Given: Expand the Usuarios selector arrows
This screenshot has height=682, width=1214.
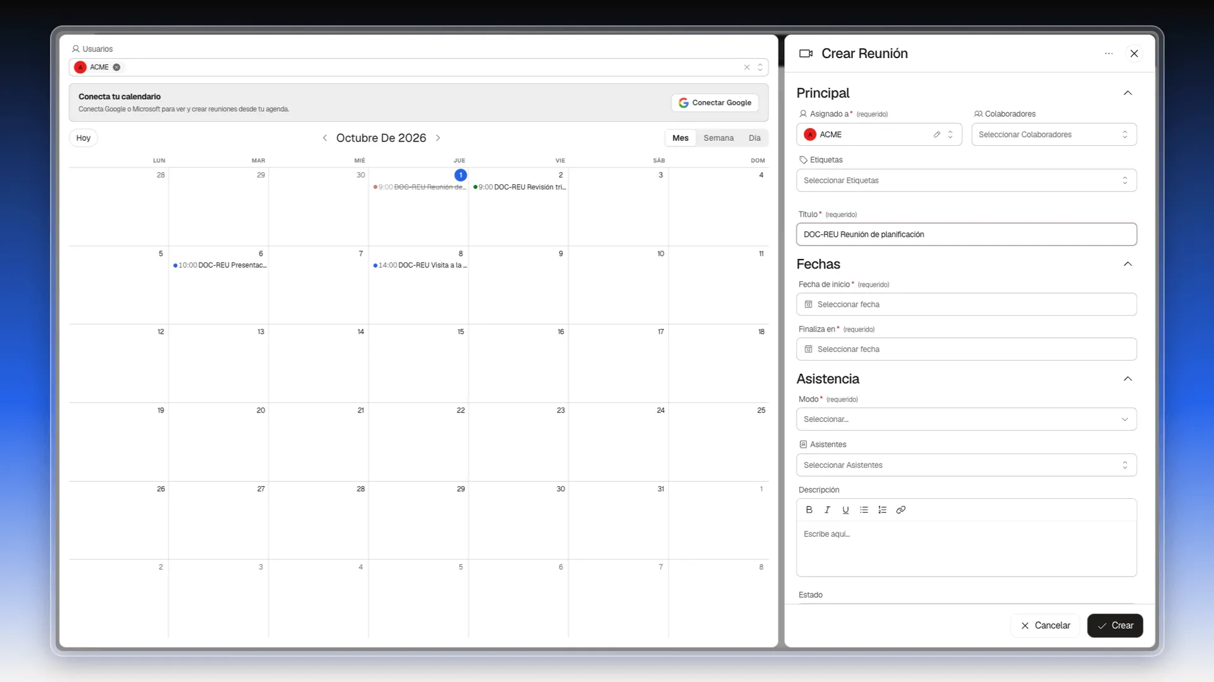Looking at the screenshot, I should coord(760,67).
